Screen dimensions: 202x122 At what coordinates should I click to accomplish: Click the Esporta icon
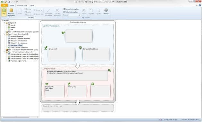pyautogui.click(x=98, y=10)
